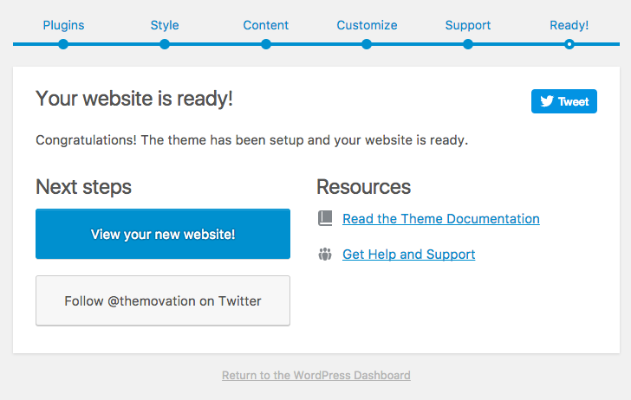Click the Content step dot on progress bar
631x400 pixels.
[266, 44]
